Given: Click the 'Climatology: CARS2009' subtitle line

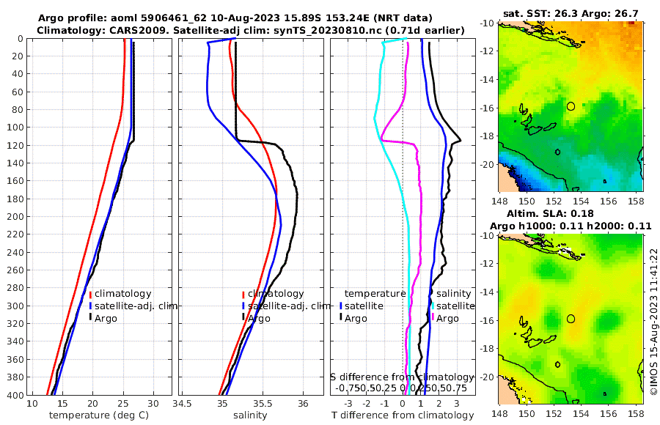Looking at the screenshot, I should point(251,30).
